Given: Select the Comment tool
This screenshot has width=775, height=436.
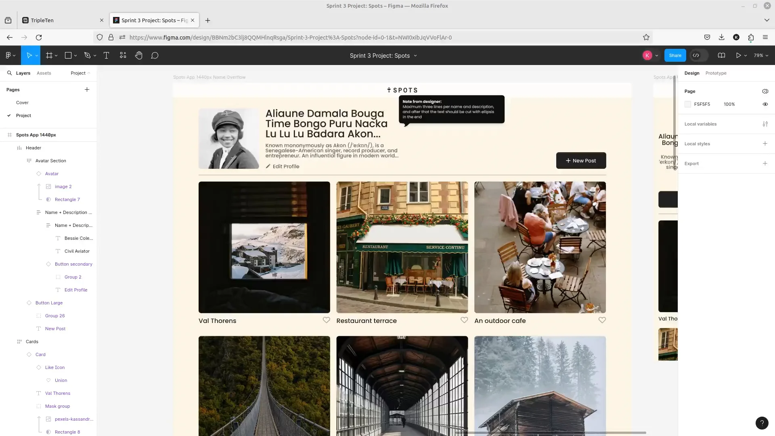Looking at the screenshot, I should tap(155, 56).
